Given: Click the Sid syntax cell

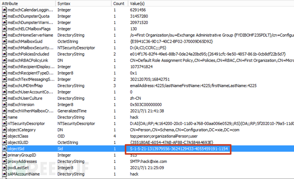Looking at the screenshot, I should tap(60, 149).
